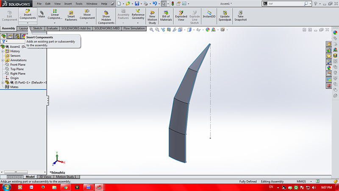Open the ConfigurationManager tab

tap(17, 36)
